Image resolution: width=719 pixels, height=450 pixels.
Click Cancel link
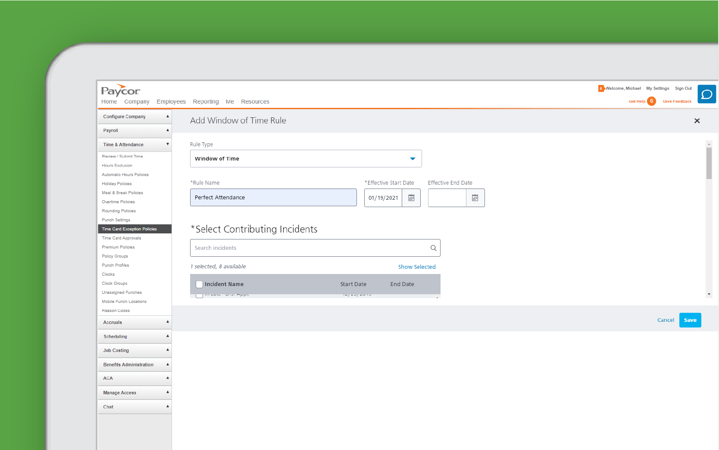pos(666,320)
